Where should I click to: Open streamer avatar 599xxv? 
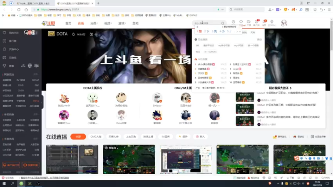[157, 98]
